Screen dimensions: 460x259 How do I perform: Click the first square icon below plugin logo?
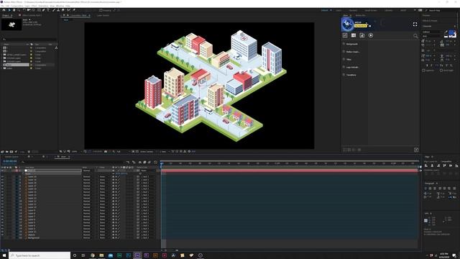click(345, 35)
